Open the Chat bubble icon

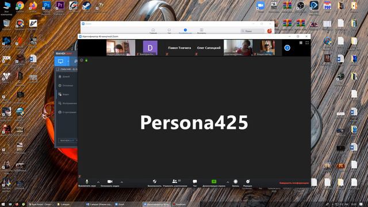click(x=195, y=182)
